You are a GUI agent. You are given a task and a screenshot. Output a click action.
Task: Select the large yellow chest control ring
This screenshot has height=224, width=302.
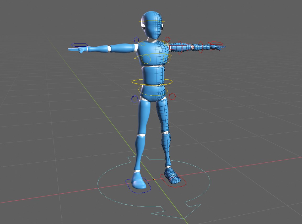(153, 56)
